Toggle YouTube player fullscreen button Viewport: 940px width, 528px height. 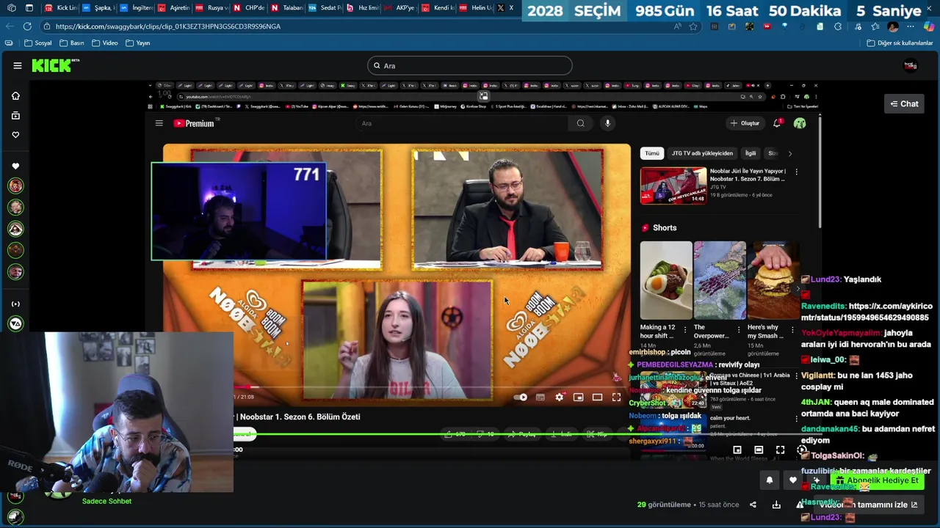(x=616, y=397)
